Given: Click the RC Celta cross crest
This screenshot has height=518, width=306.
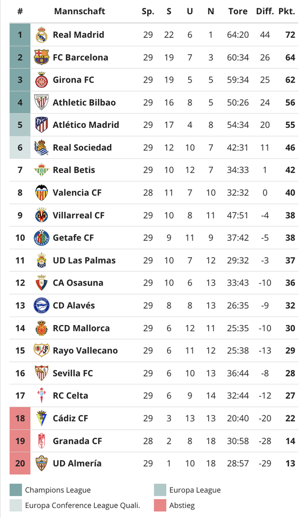Looking at the screenshot, I should [42, 395].
